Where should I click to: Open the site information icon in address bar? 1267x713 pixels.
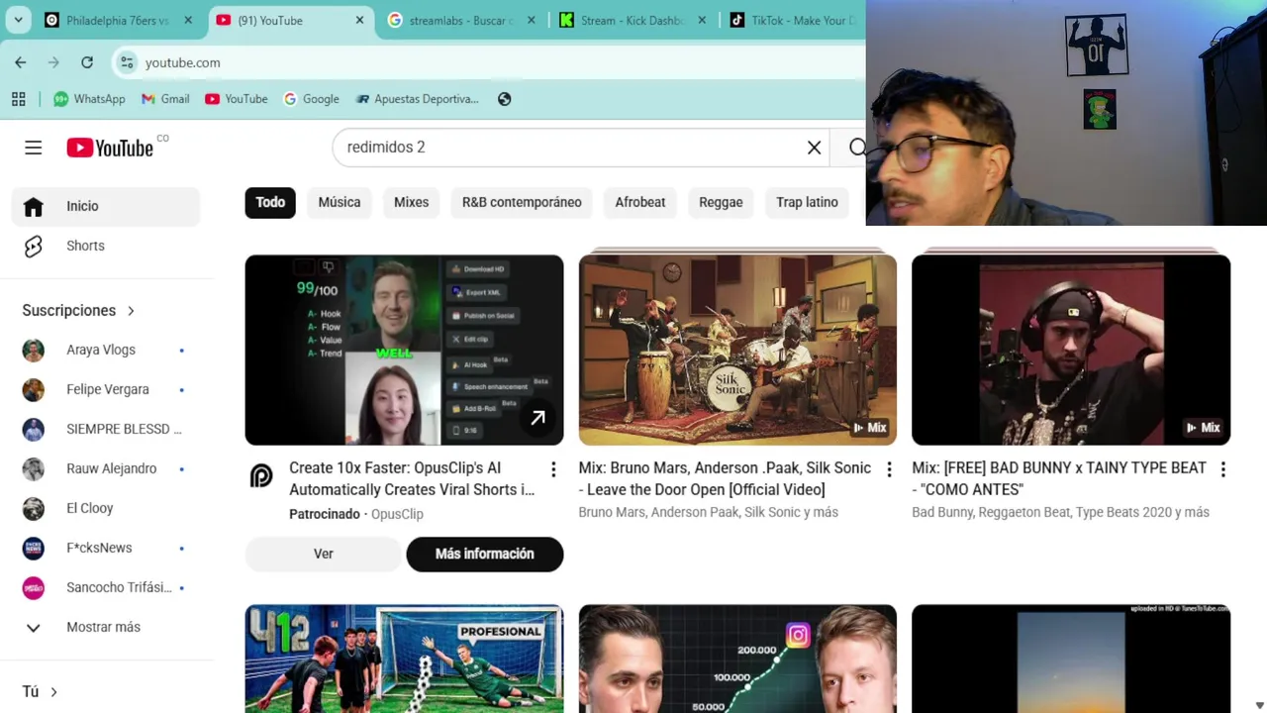tap(127, 62)
